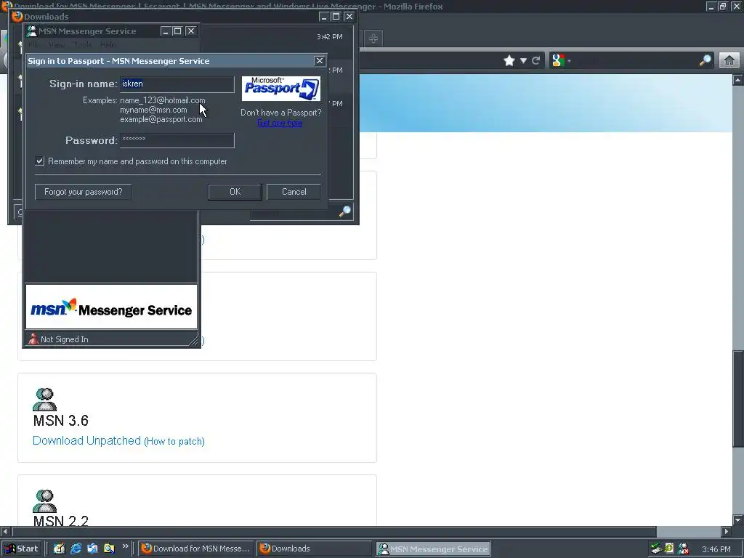
Task: Expand hidden quick launch items chevron
Action: point(125,546)
